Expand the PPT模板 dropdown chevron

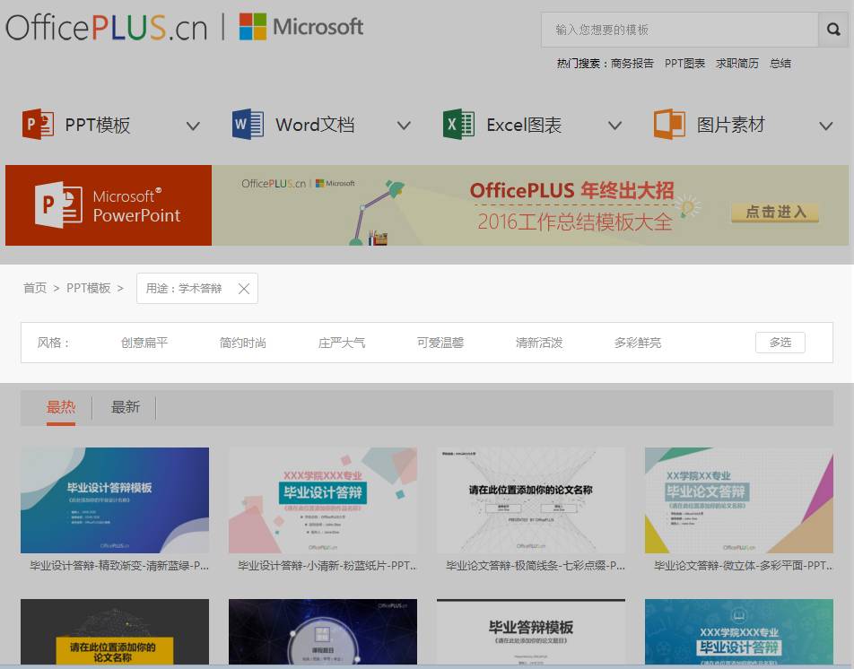[193, 126]
